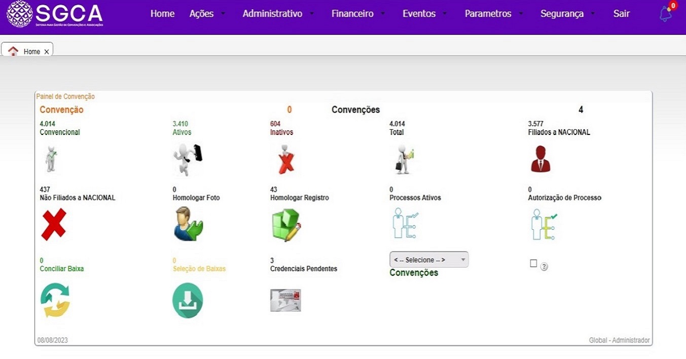Expand the Selecione Convenções dropdown
The image size is (686, 359).
pyautogui.click(x=429, y=260)
